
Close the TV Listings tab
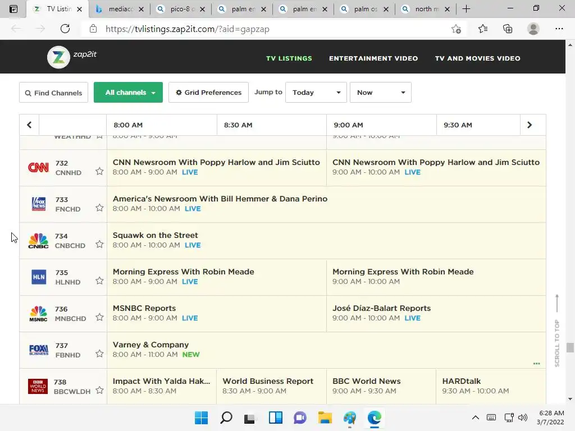[80, 9]
